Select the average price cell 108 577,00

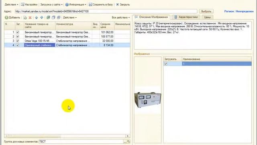point(107,37)
